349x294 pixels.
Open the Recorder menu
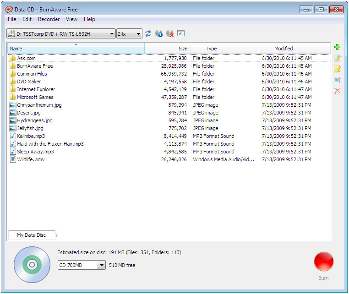point(49,19)
